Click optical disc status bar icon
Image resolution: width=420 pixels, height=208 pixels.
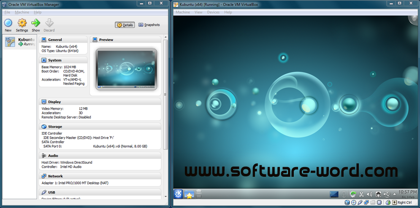(x=353, y=203)
